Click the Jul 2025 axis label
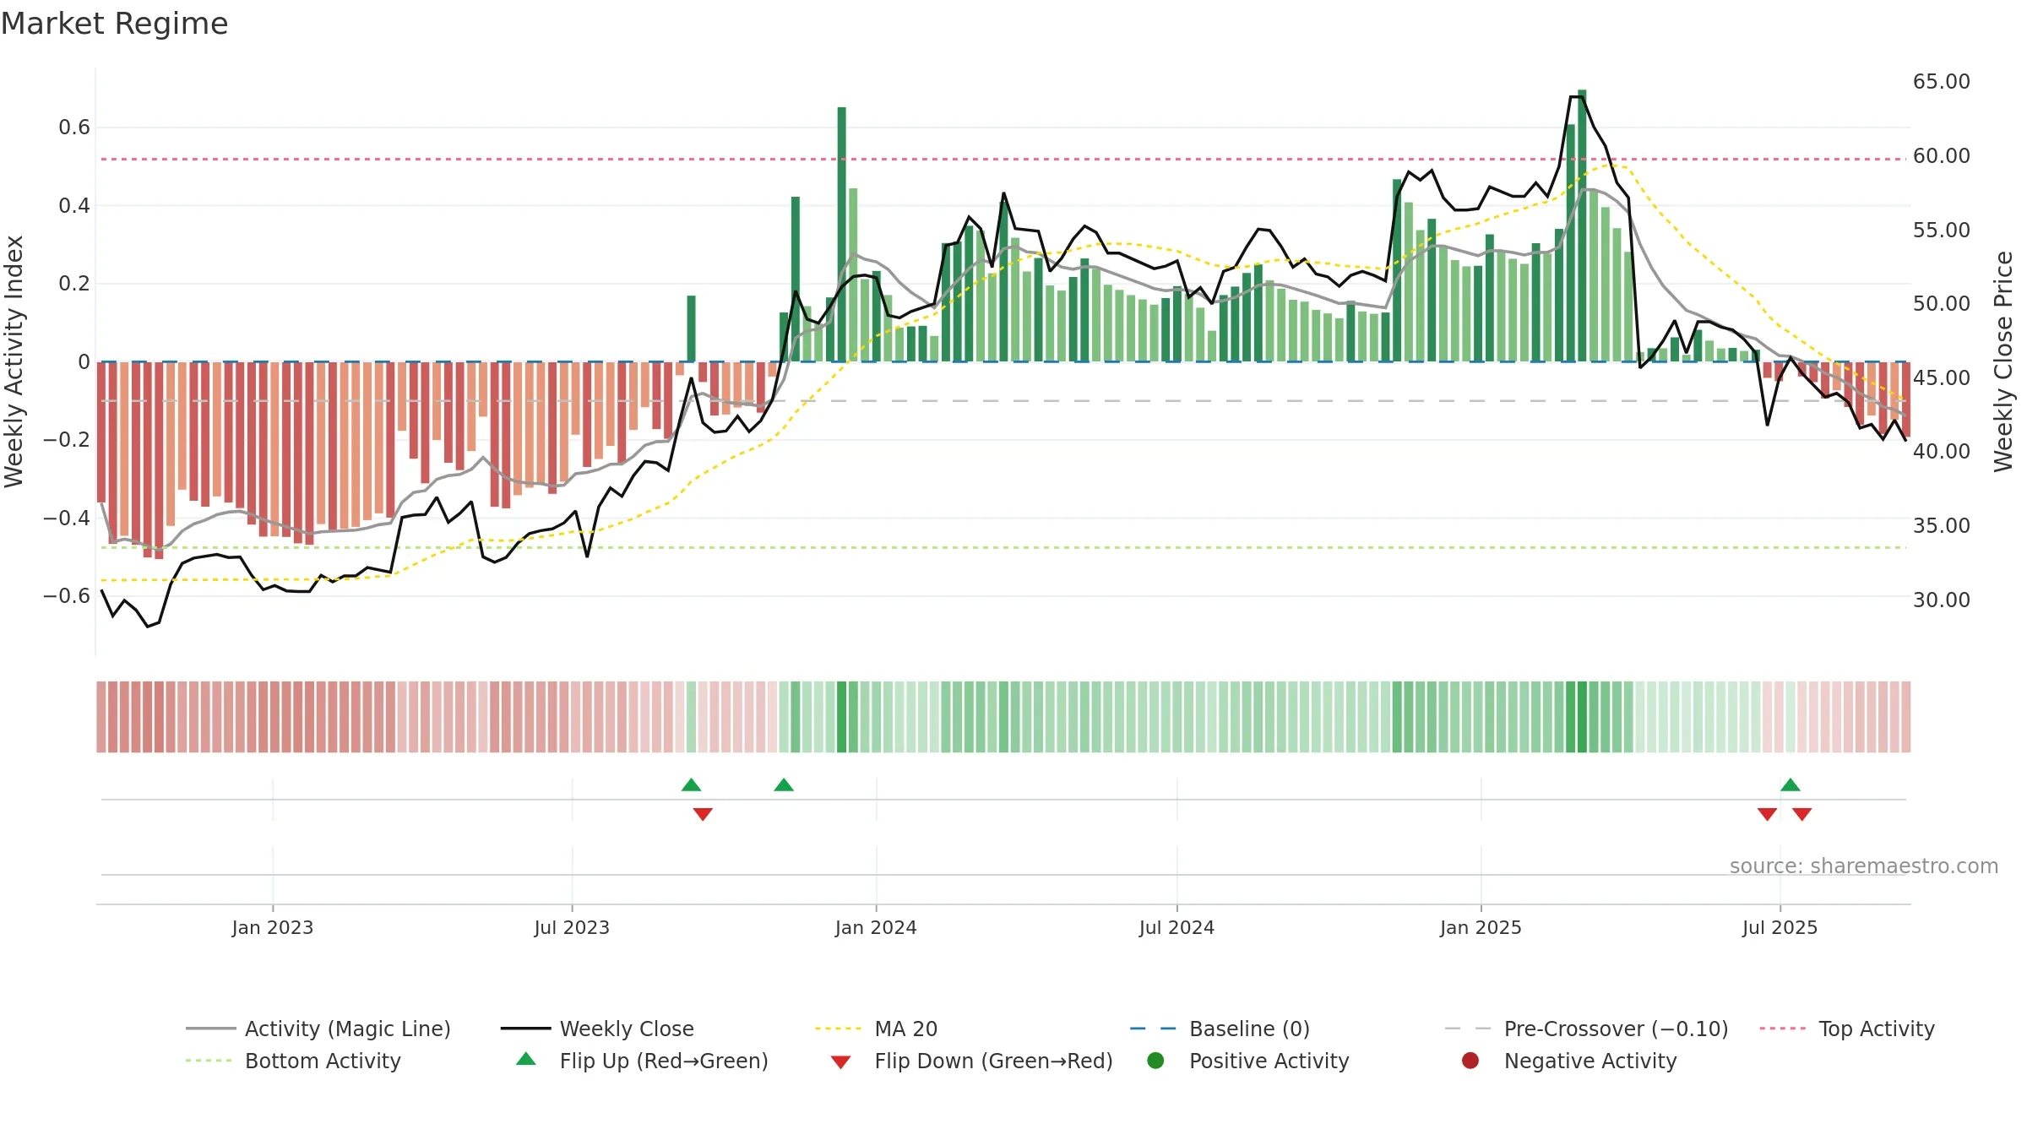This screenshot has width=2027, height=1140. click(1780, 927)
